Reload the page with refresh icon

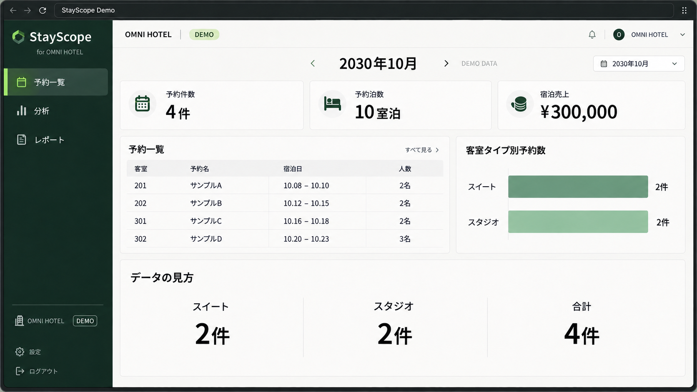[43, 10]
